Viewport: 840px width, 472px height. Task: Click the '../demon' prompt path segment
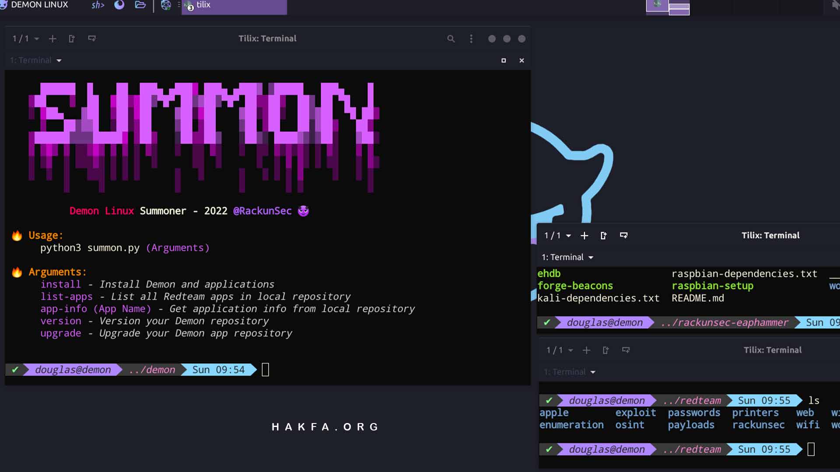[x=152, y=370]
